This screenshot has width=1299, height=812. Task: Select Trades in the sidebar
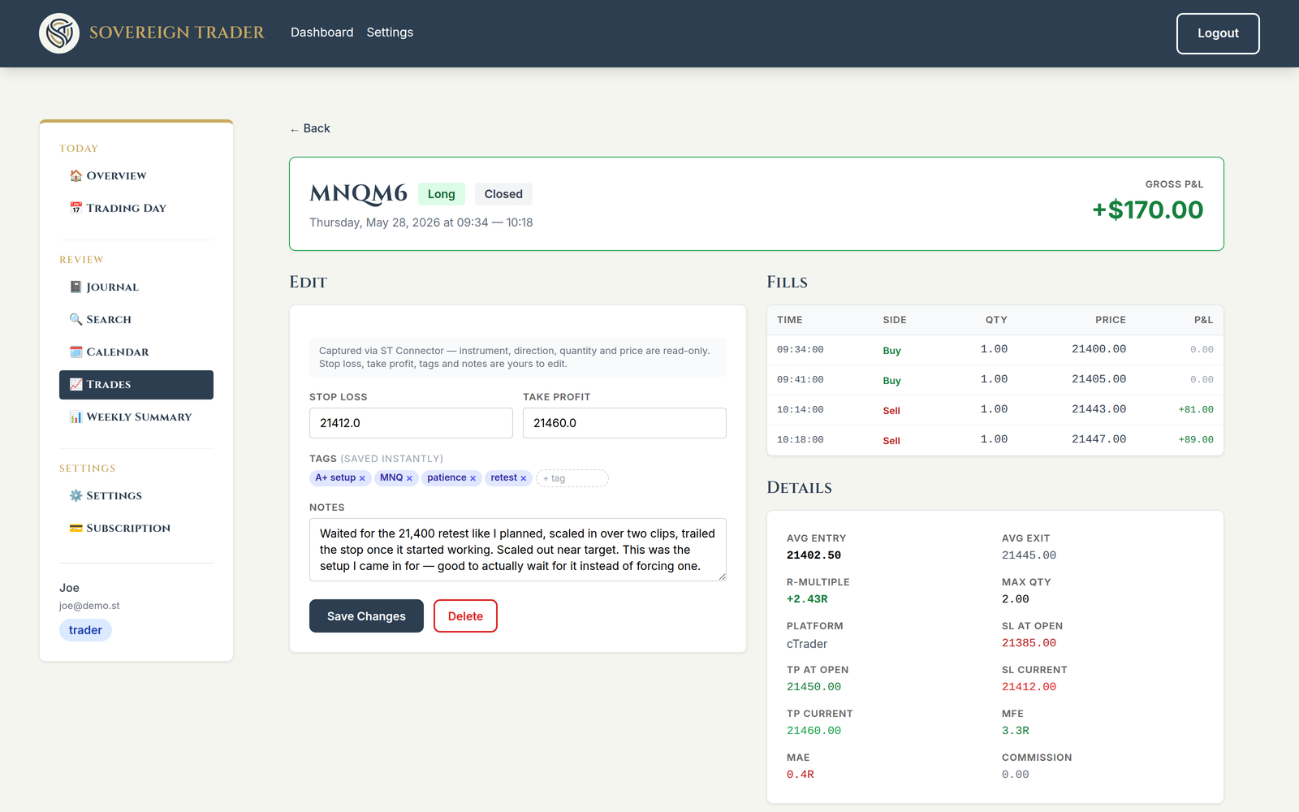(136, 385)
